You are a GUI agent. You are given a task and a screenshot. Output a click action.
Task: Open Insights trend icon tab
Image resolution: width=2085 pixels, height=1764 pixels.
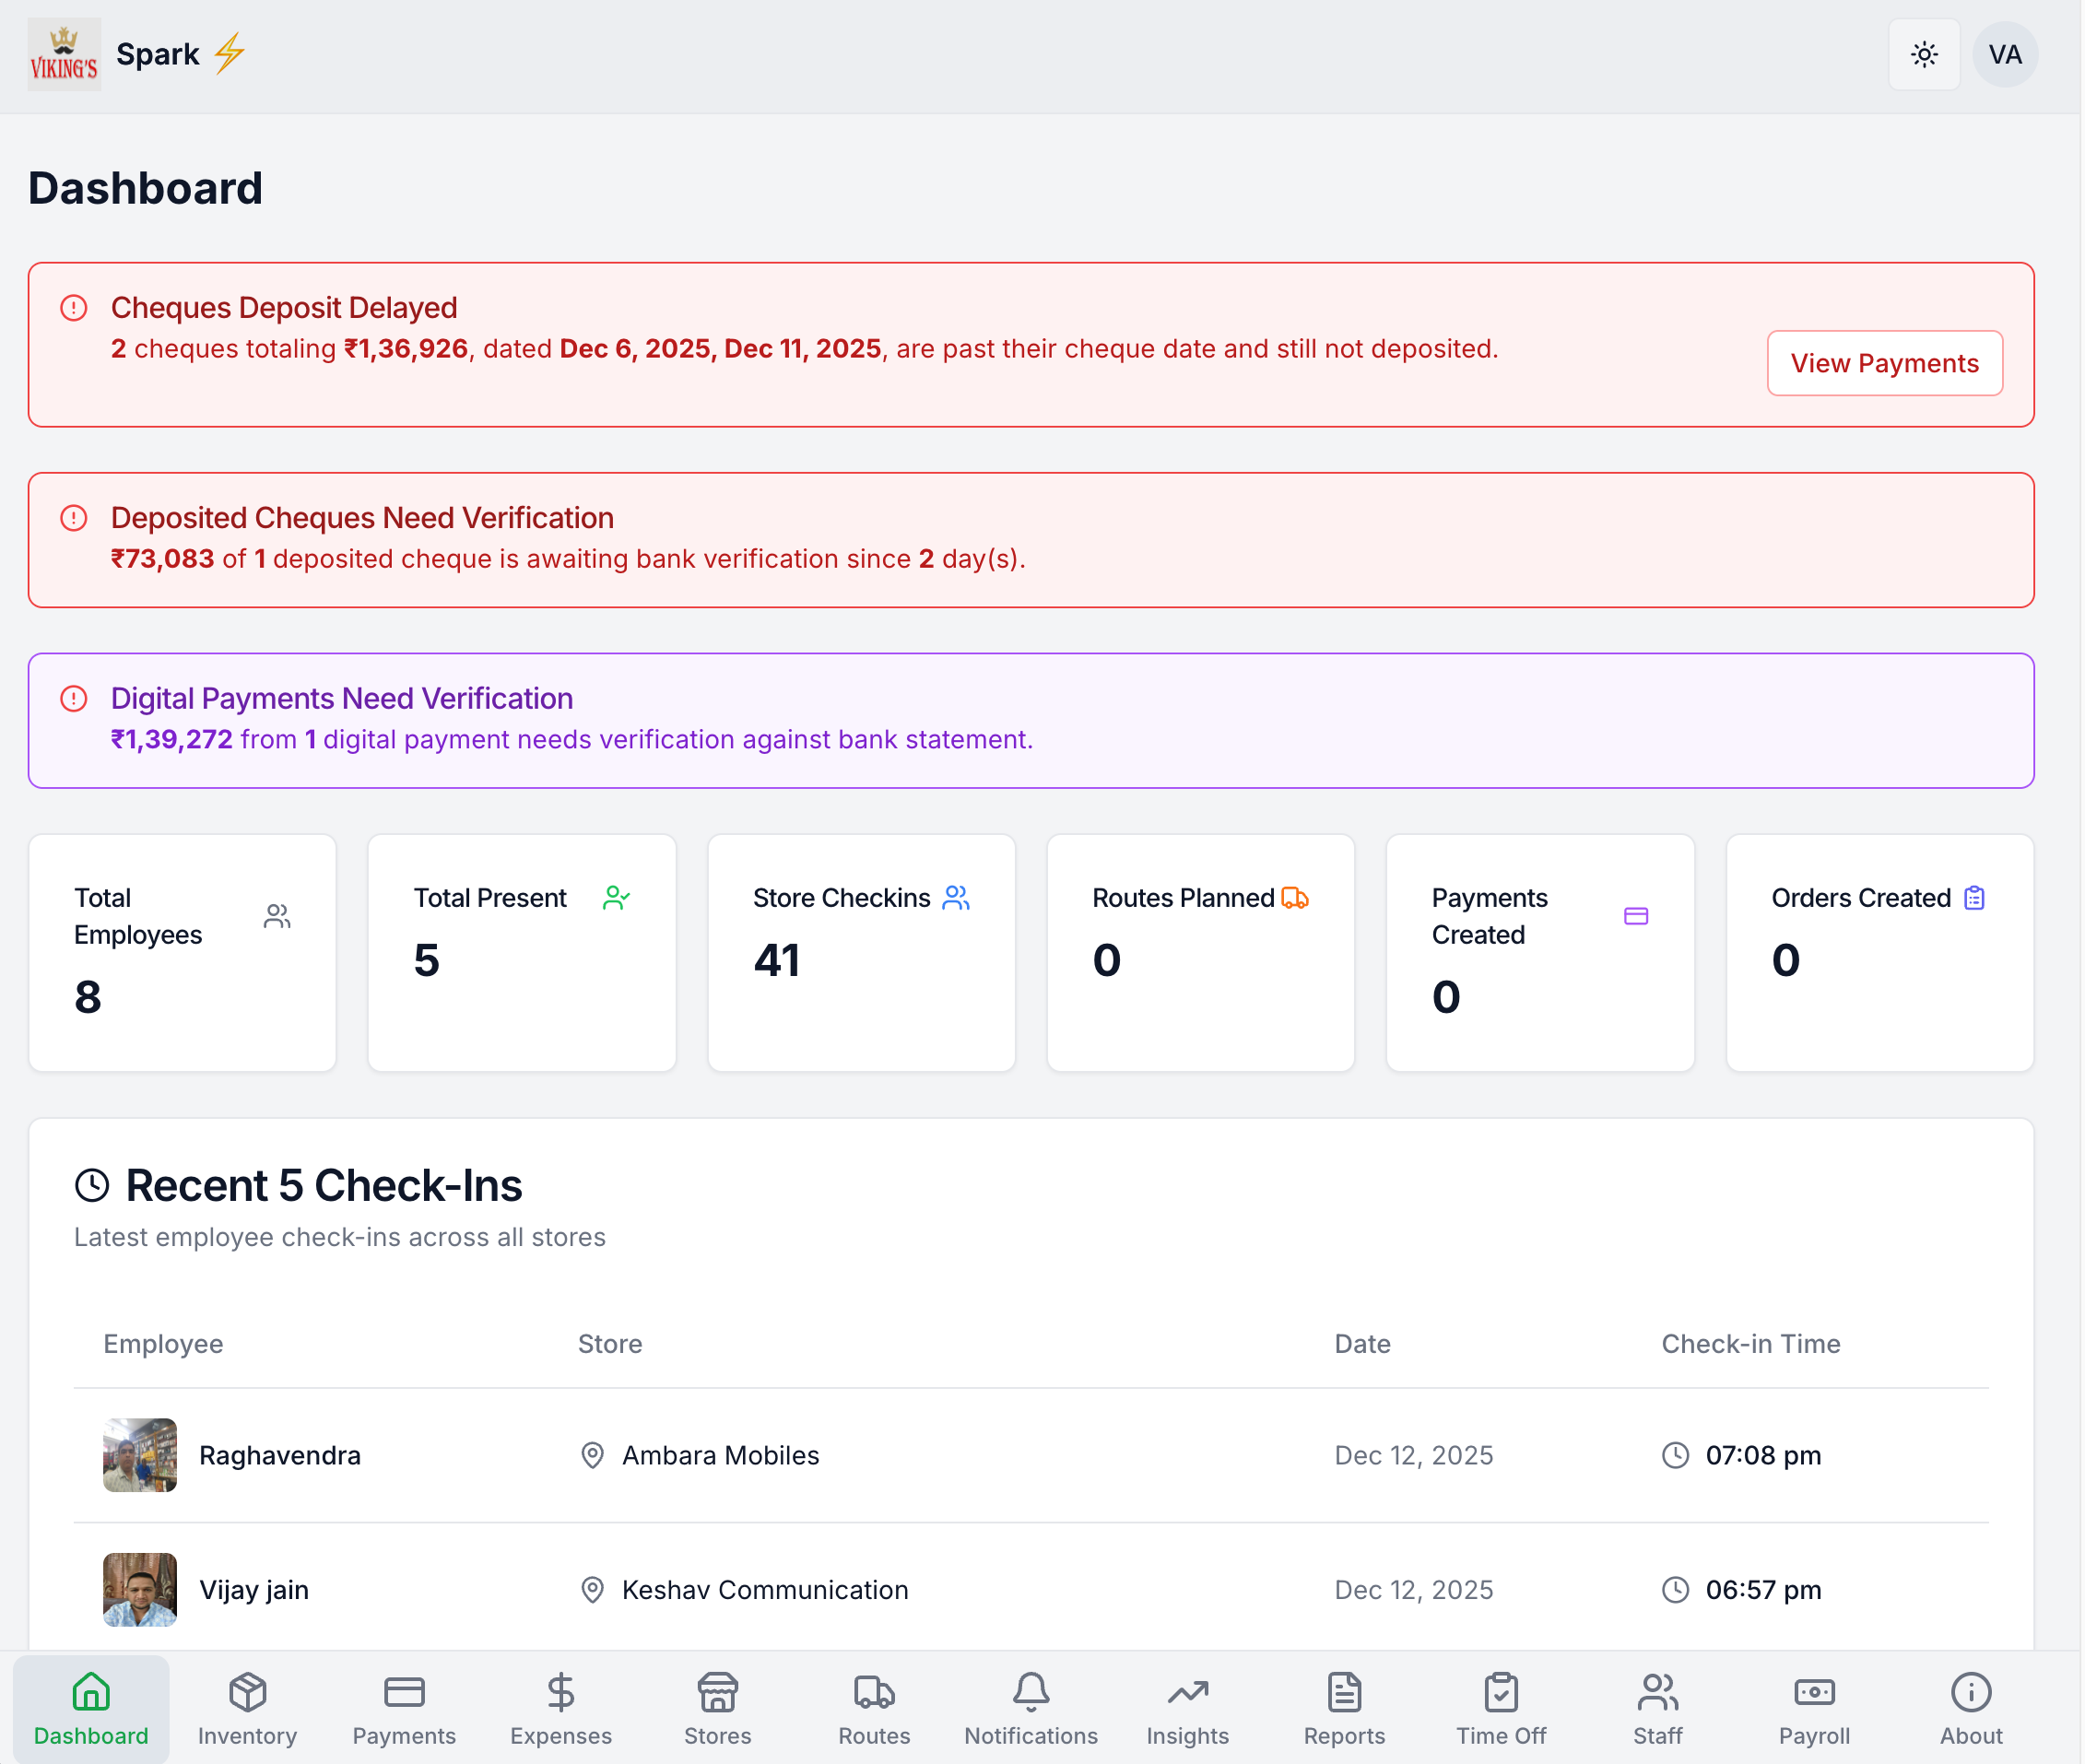point(1187,1708)
